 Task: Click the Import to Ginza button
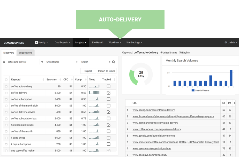[x=107, y=71]
